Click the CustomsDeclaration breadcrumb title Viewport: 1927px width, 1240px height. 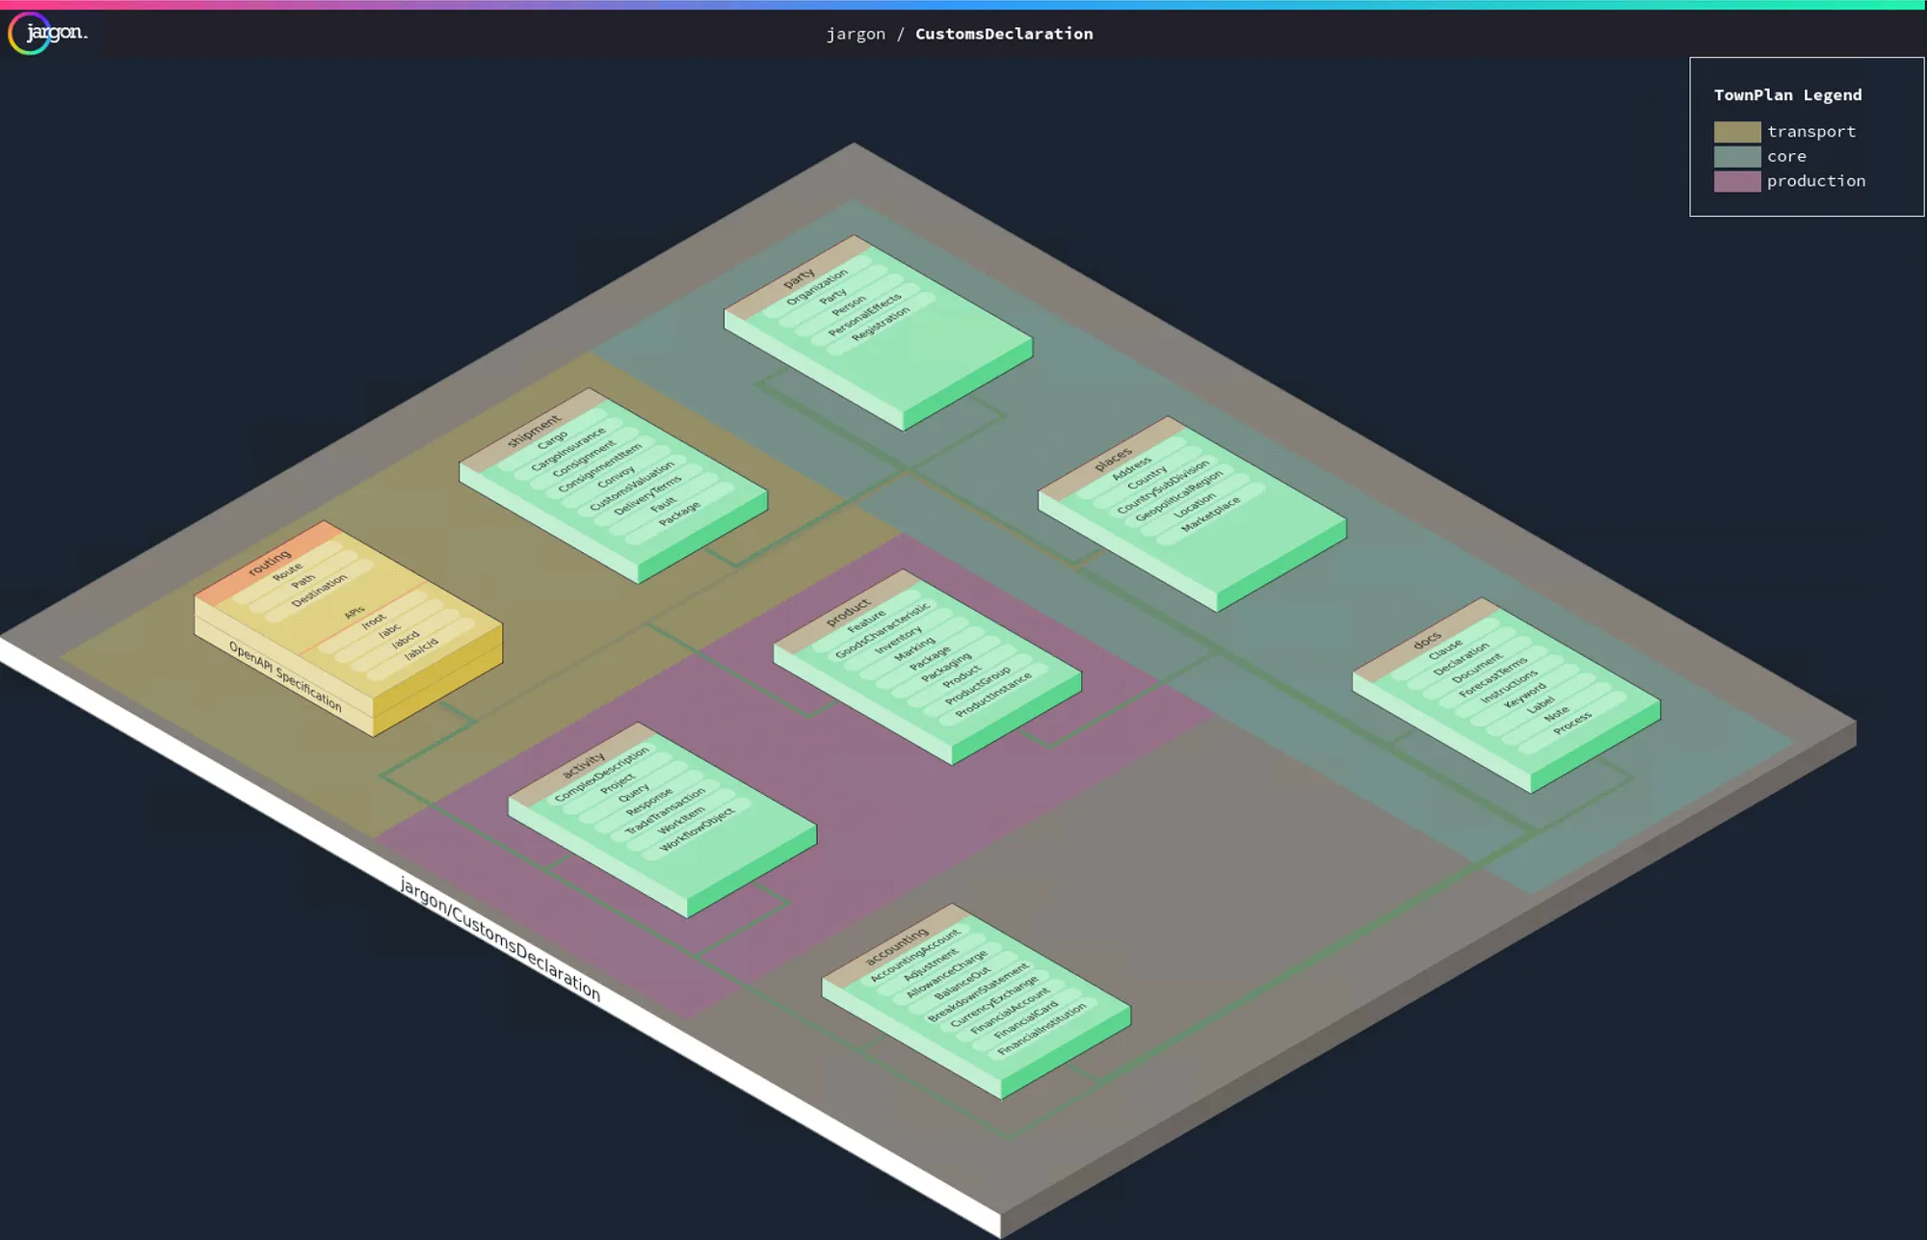tap(1003, 34)
